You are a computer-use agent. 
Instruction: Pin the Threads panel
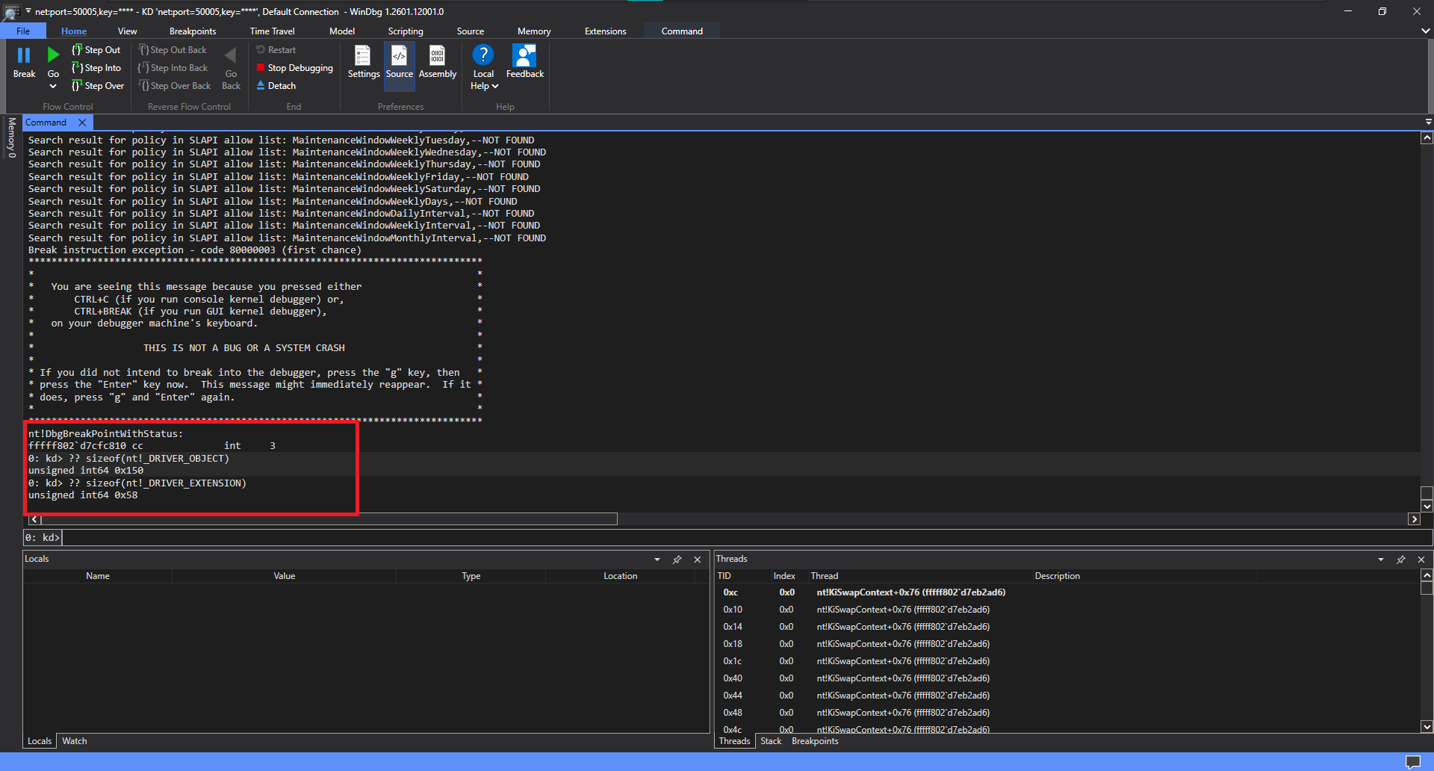point(1401,559)
